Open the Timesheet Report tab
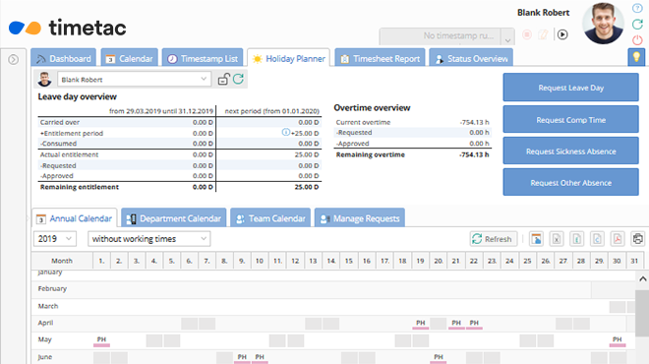Screen dimensions: 649x364 [380, 58]
